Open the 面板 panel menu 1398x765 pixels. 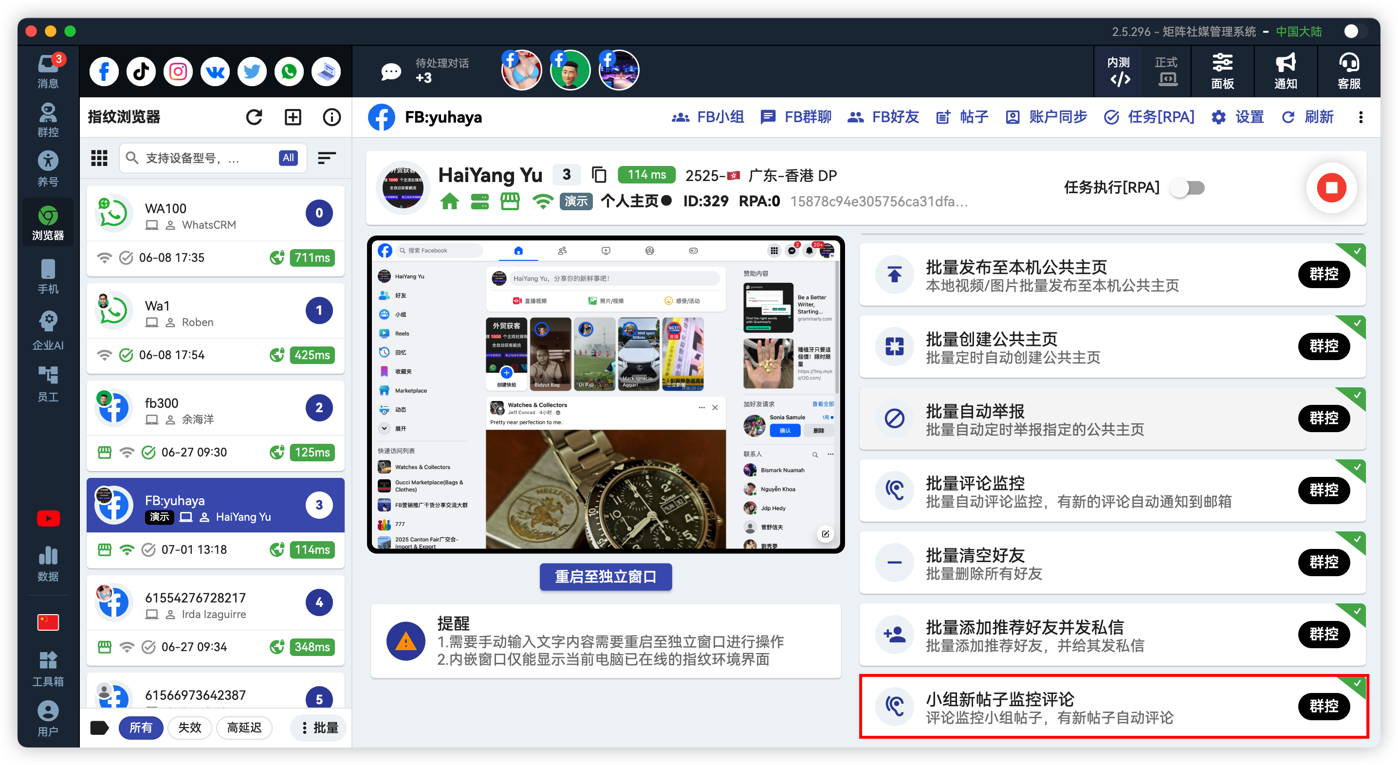point(1222,71)
